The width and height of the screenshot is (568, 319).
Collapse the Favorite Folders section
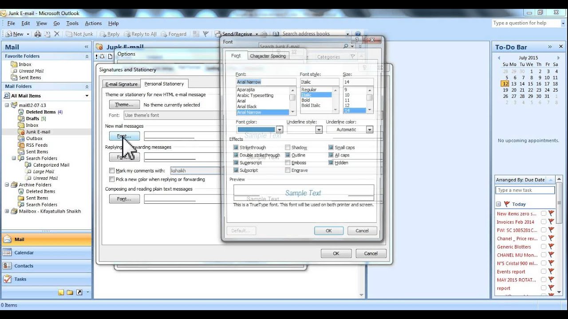[x=87, y=56]
